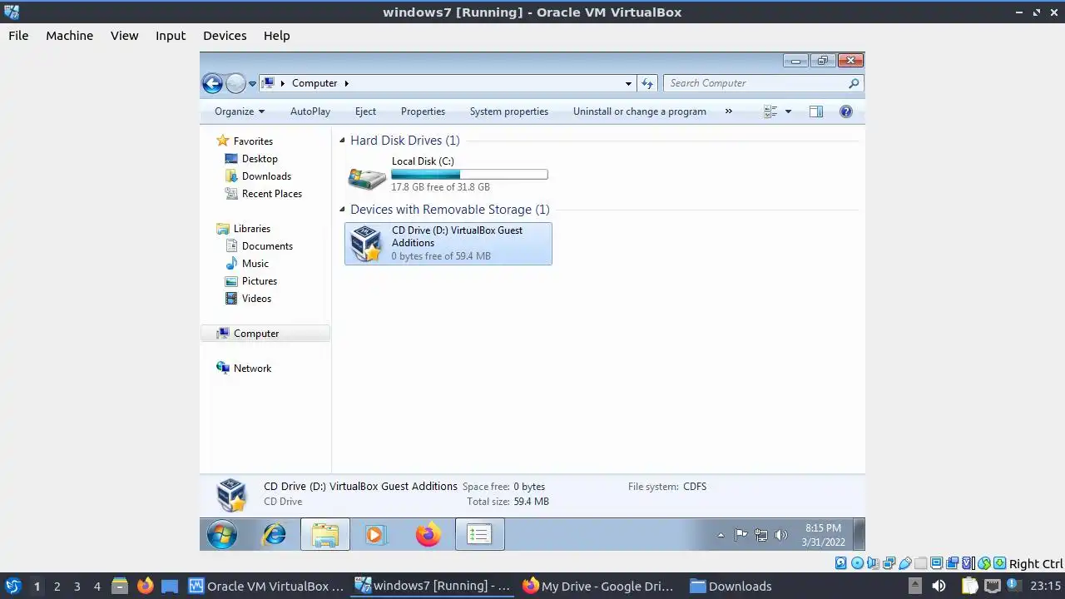The image size is (1065, 599).
Task: Click Uninstall or change a program
Action: pyautogui.click(x=640, y=111)
